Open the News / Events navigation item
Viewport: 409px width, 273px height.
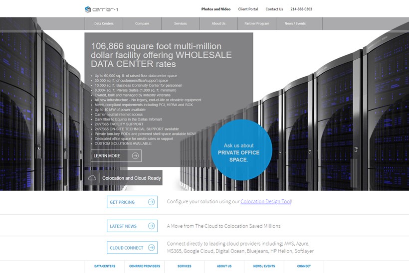tap(295, 23)
